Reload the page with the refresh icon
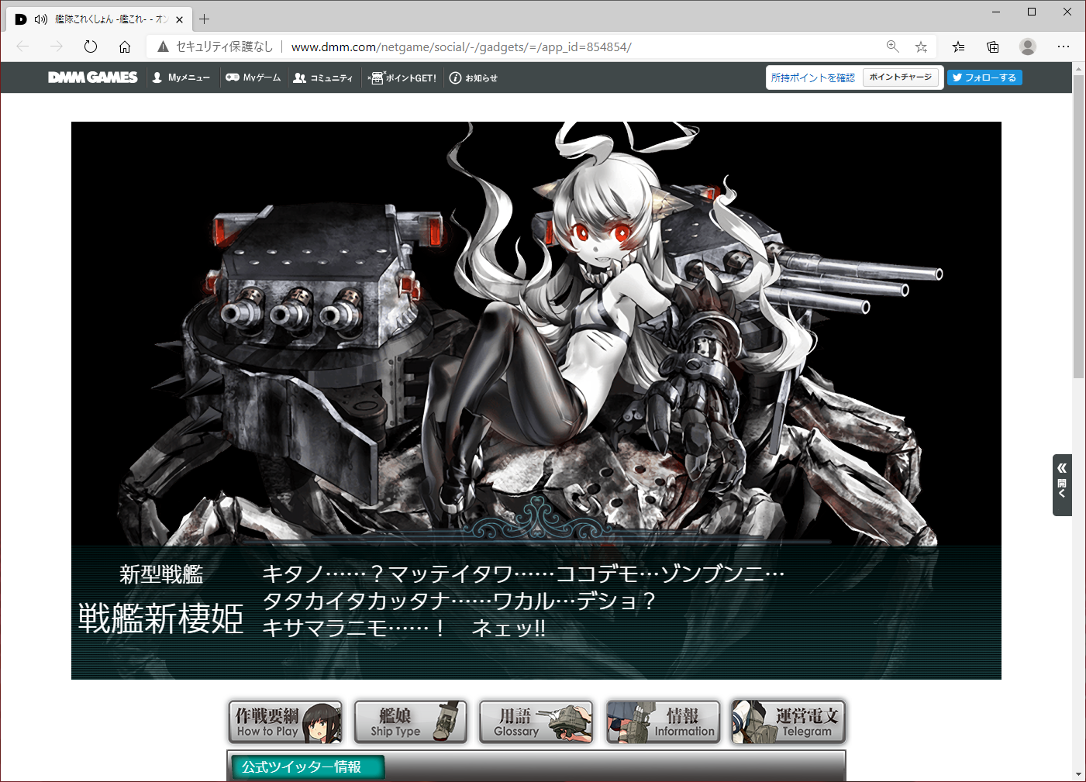 click(91, 47)
